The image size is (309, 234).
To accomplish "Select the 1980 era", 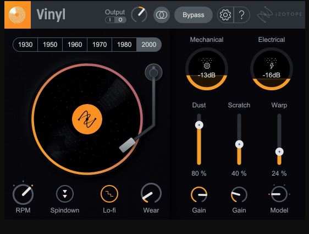I will tap(124, 45).
